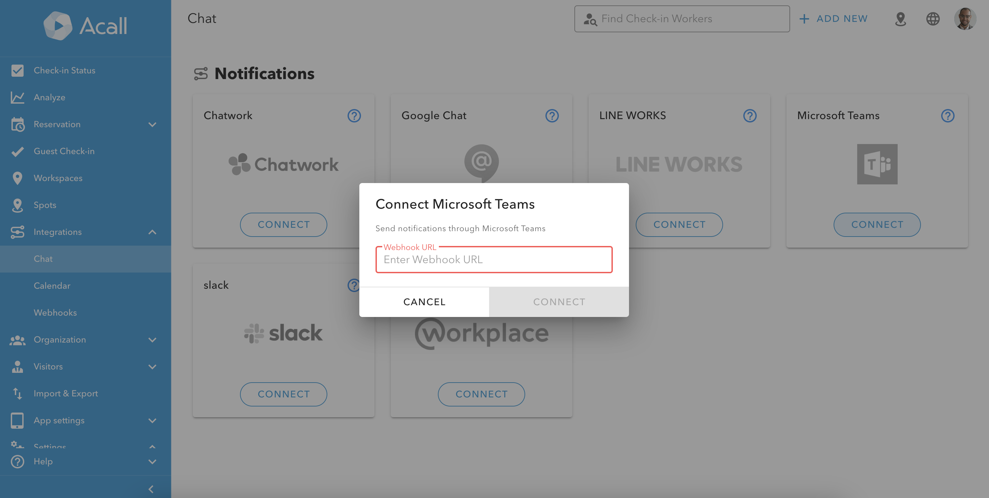The height and width of the screenshot is (498, 989).
Task: Click the Import & Export arrows icon
Action: 17,393
